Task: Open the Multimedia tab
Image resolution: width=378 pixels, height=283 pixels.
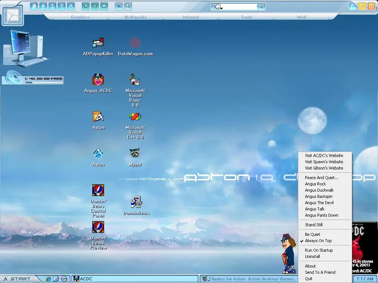Action: click(x=135, y=17)
